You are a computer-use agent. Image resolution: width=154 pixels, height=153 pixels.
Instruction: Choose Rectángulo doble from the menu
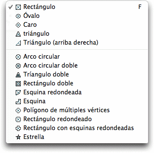(77, 84)
